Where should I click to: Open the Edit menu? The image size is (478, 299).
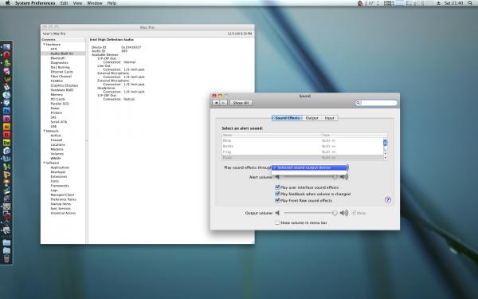coord(64,3)
